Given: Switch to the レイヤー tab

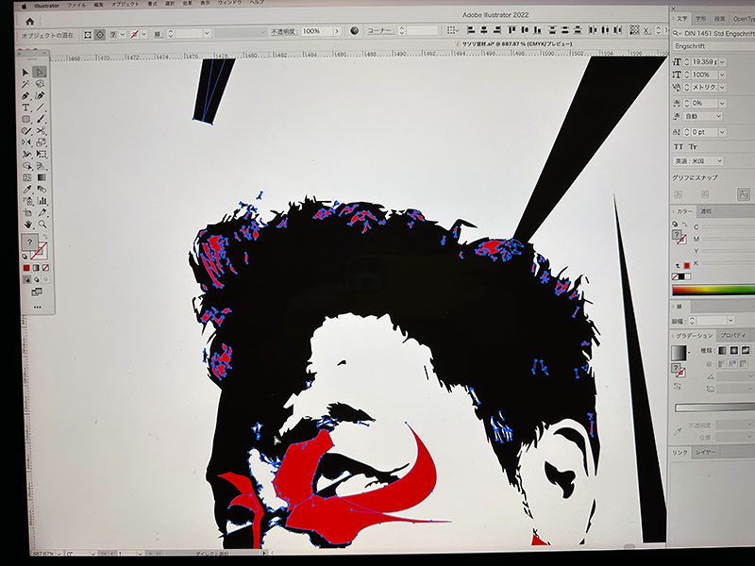Looking at the screenshot, I should 705,452.
